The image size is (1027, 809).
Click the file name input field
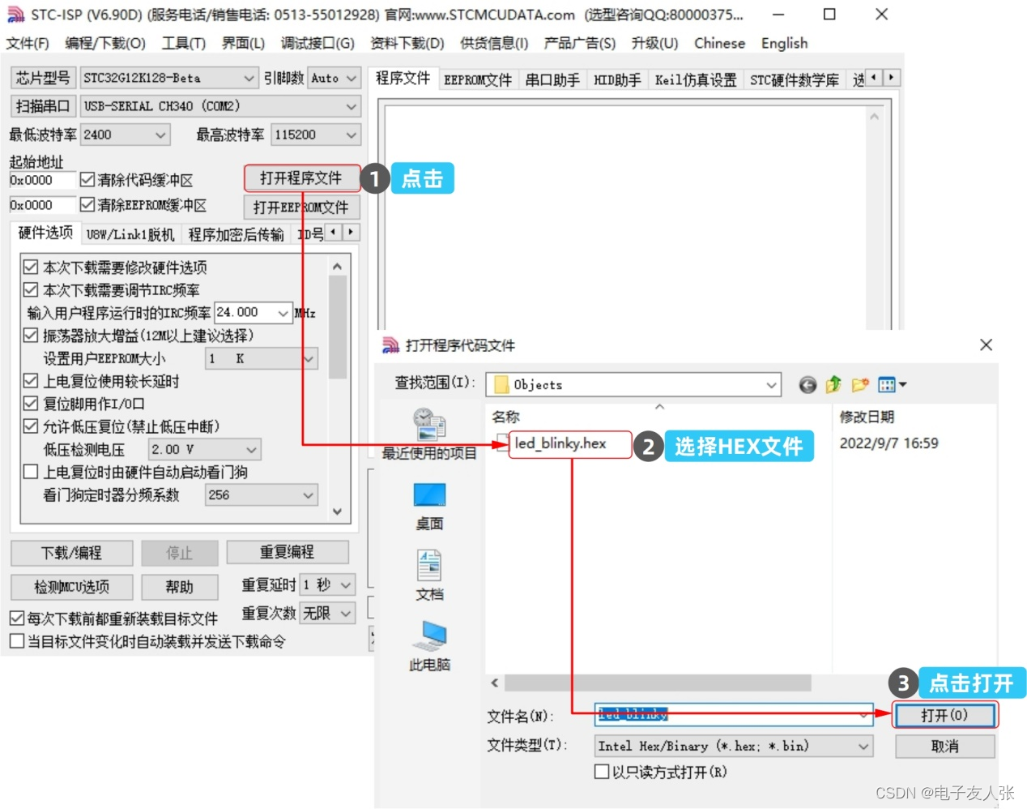pos(734,715)
